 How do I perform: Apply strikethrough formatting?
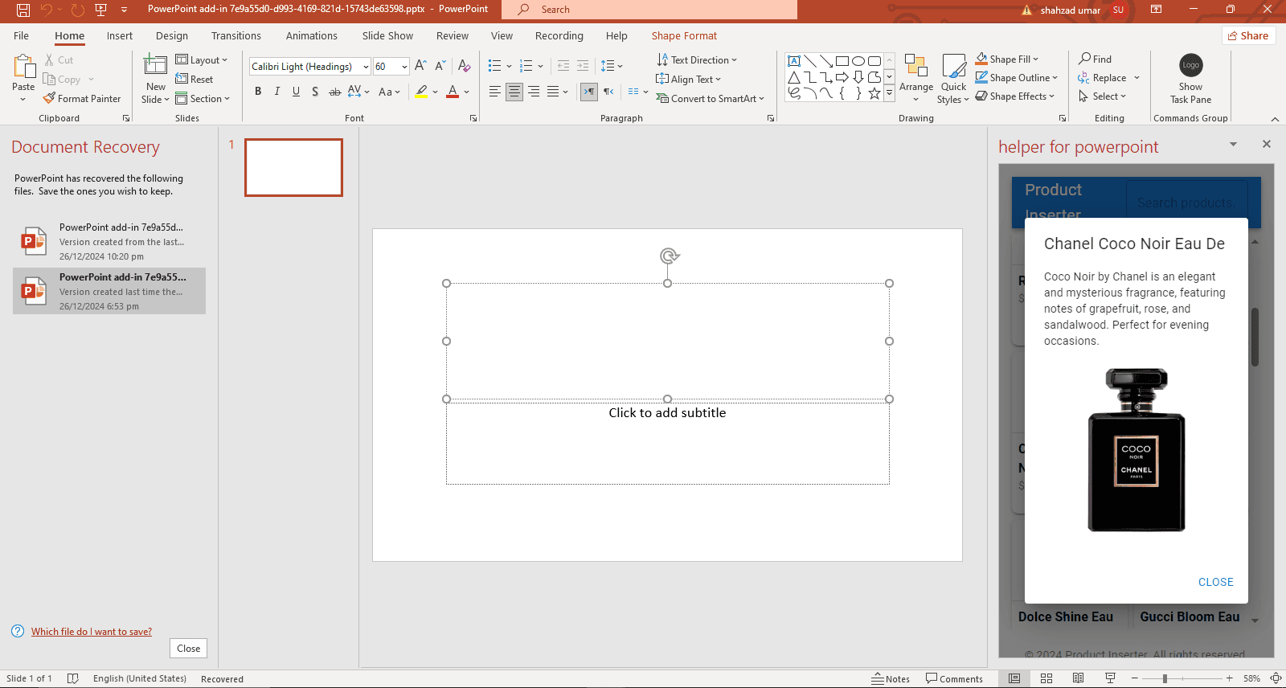[x=334, y=92]
